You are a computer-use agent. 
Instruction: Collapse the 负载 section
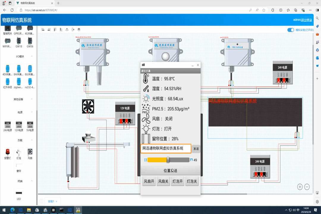32,140
